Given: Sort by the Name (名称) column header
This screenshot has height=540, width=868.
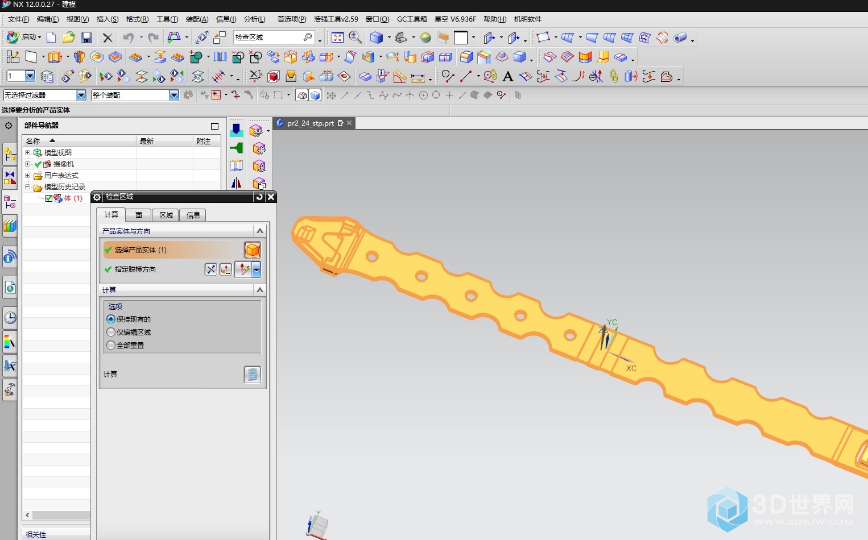Looking at the screenshot, I should [80, 141].
